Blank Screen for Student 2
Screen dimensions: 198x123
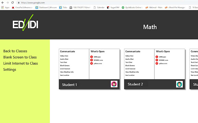pos(130,65)
